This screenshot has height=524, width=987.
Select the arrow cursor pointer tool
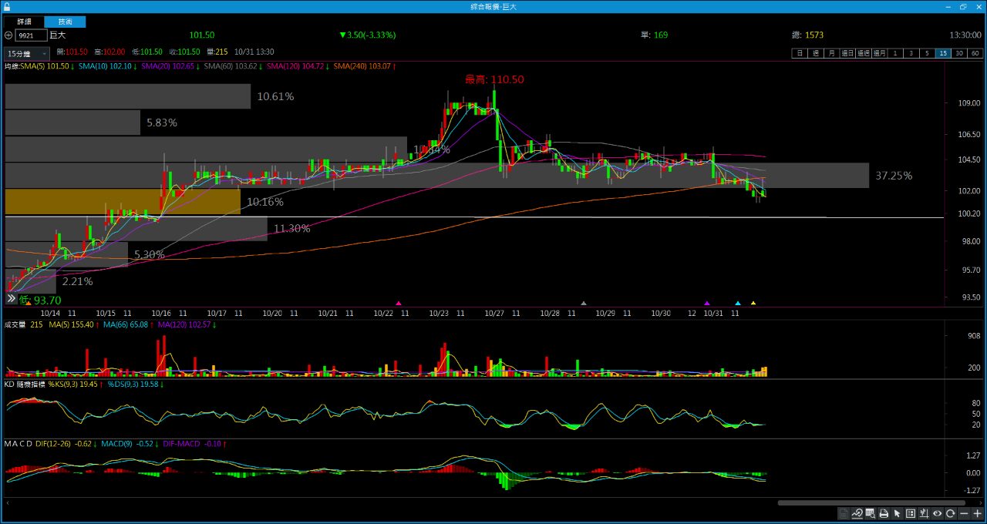(897, 513)
